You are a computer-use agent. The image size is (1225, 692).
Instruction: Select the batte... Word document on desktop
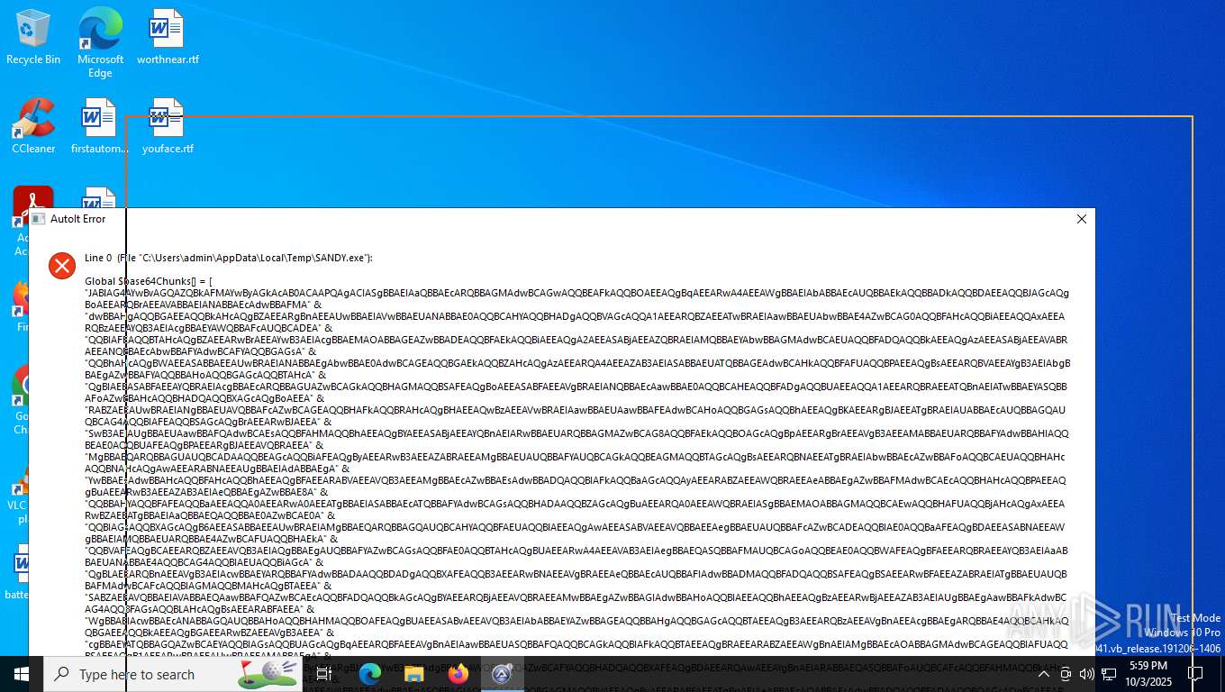[x=18, y=572]
